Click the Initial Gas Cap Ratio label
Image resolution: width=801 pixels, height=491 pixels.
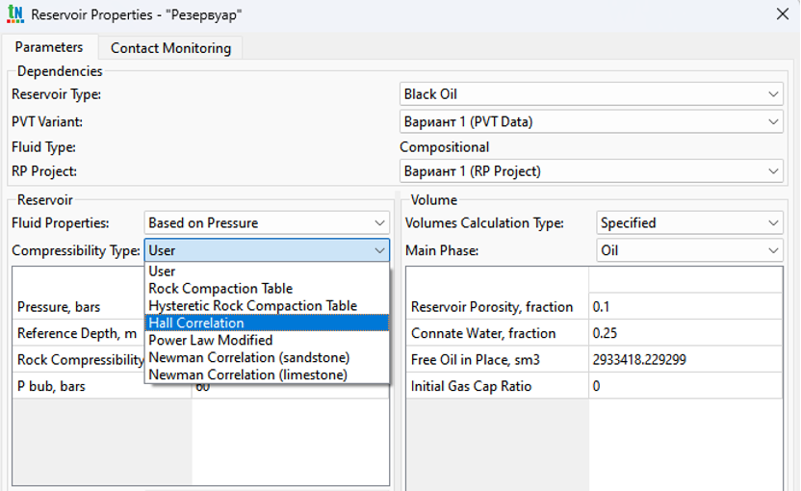(471, 386)
